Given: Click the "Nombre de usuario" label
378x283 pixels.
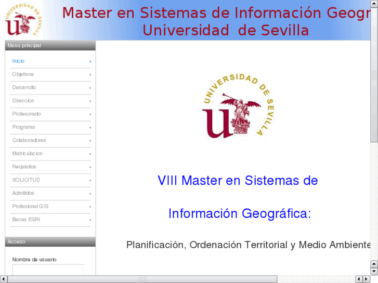Looking at the screenshot, I should 34,260.
